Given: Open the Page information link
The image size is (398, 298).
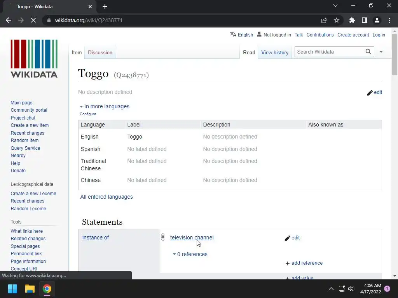Looking at the screenshot, I should click(x=28, y=261).
